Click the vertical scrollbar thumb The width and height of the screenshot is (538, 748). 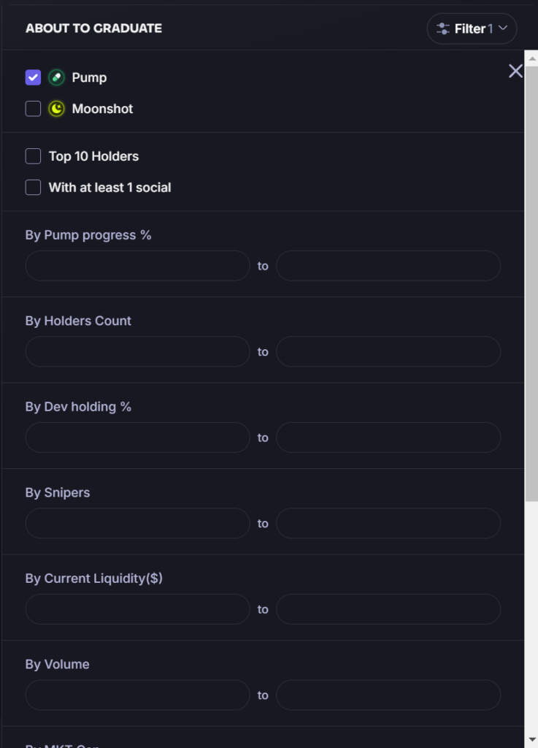point(531,278)
